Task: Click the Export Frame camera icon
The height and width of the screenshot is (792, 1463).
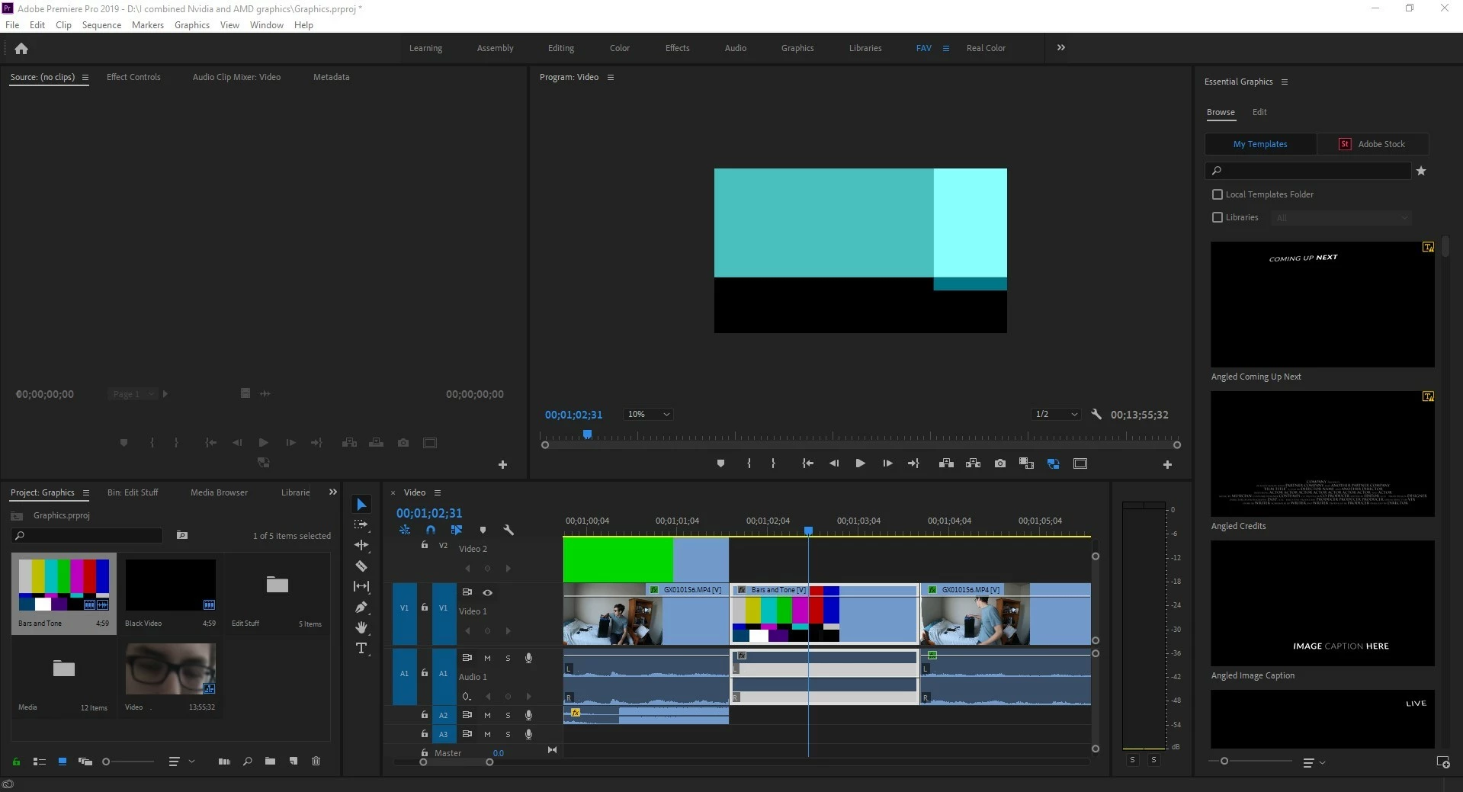Action: pos(999,463)
